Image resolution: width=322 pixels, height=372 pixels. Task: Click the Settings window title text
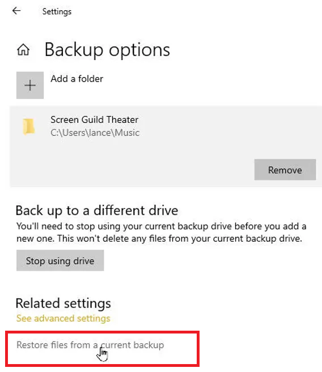coord(57,12)
